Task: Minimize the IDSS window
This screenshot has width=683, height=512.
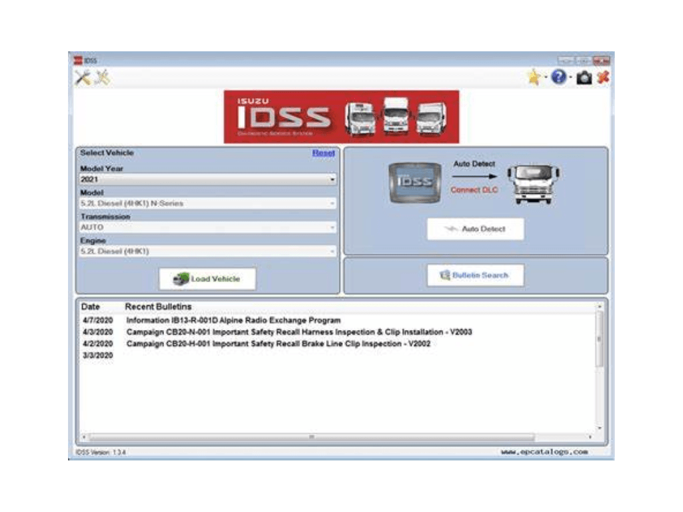Action: click(566, 60)
